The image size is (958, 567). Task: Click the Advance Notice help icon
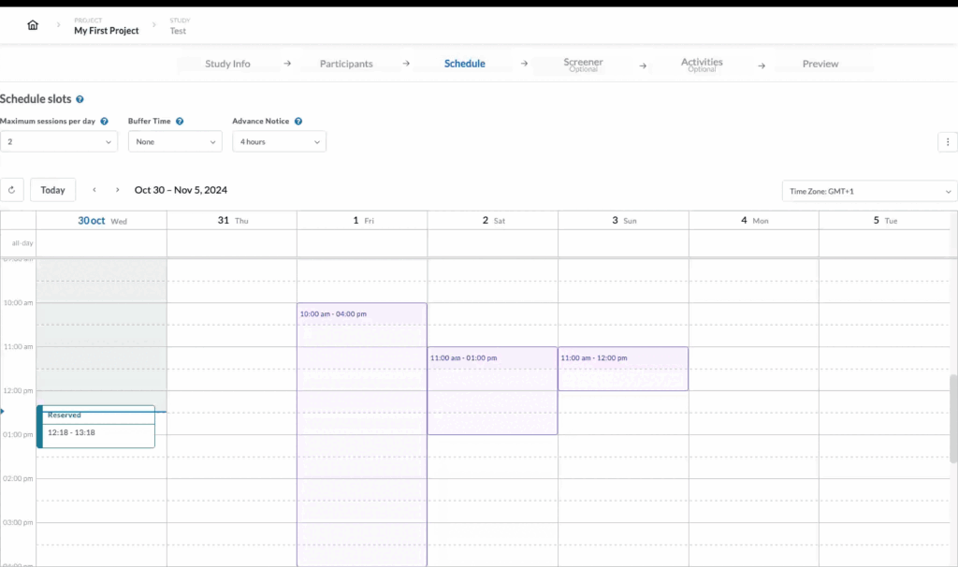(x=298, y=121)
